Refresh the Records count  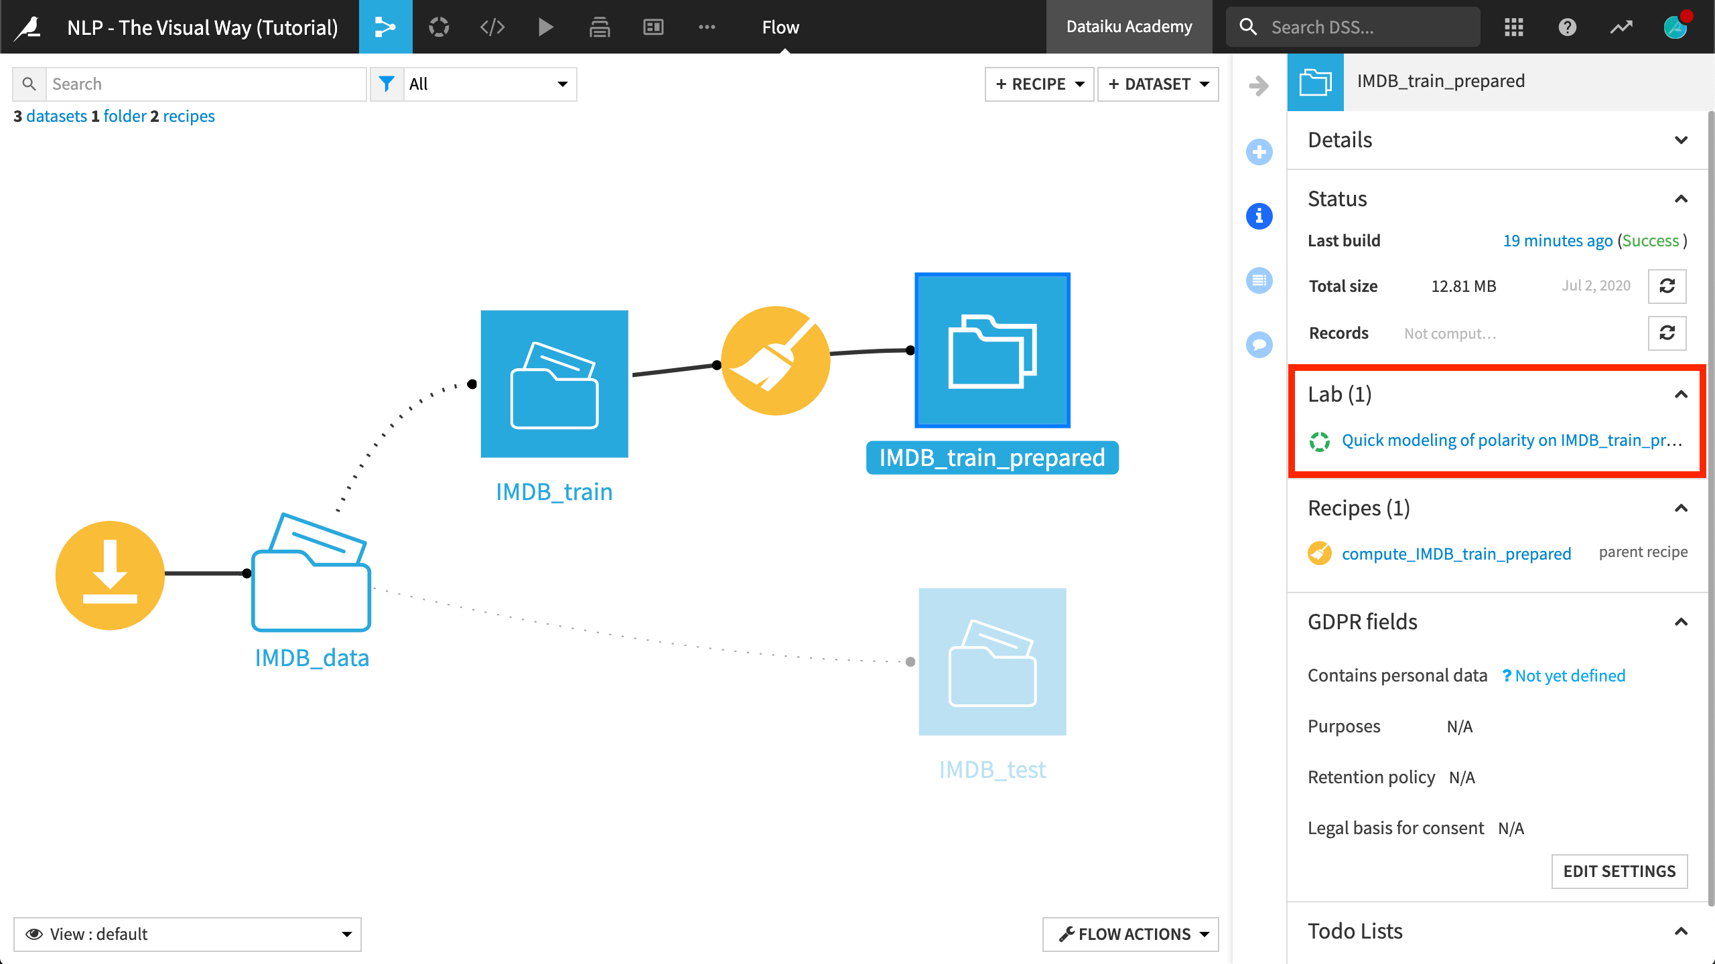(x=1667, y=333)
